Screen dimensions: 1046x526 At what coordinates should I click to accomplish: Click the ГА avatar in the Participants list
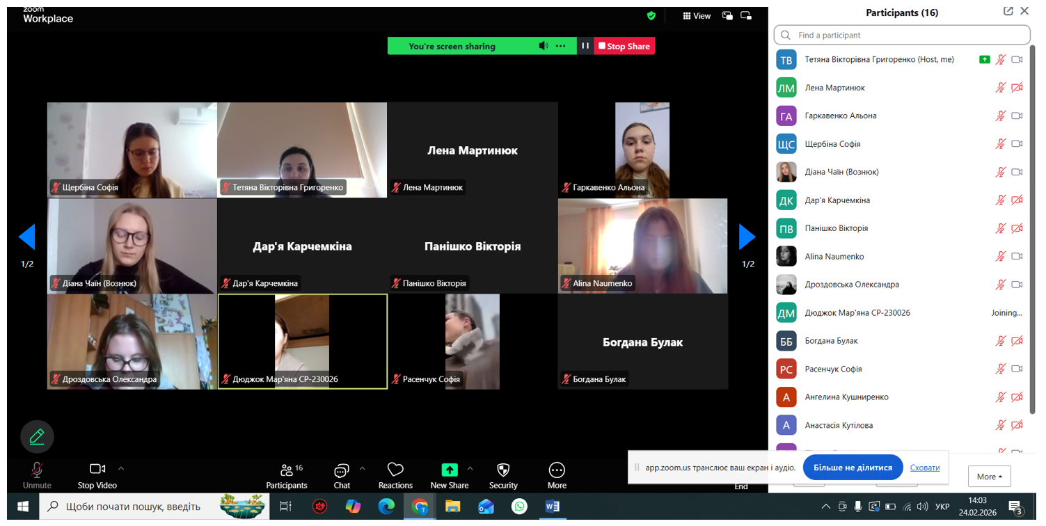click(786, 115)
